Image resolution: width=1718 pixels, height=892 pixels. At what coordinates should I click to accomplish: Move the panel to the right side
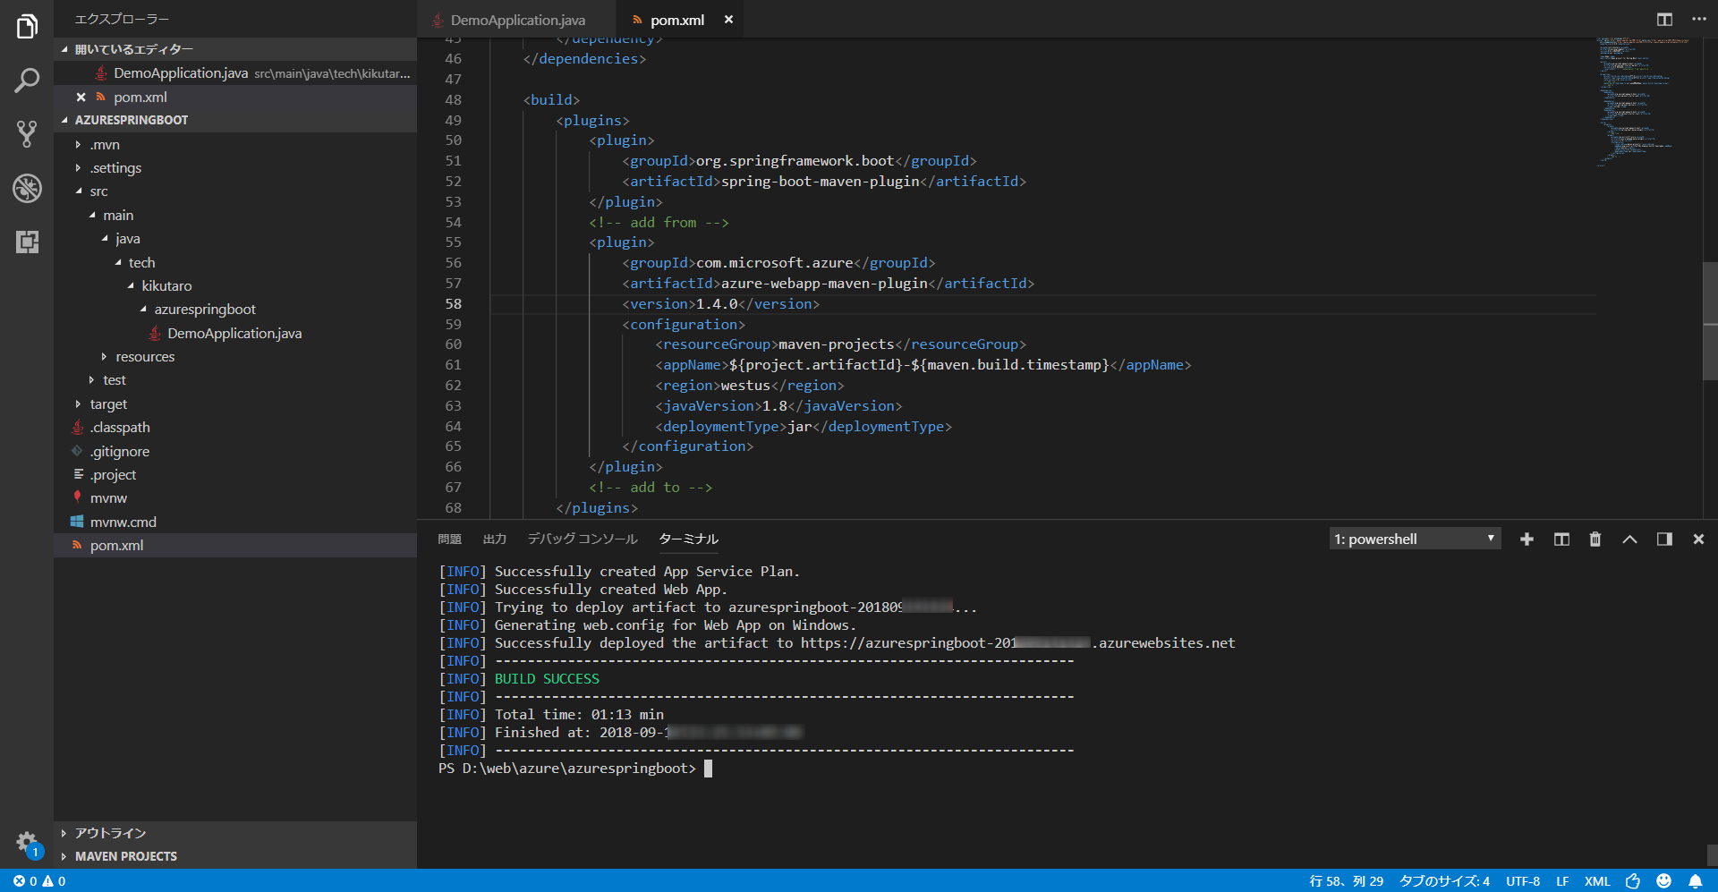(1664, 539)
